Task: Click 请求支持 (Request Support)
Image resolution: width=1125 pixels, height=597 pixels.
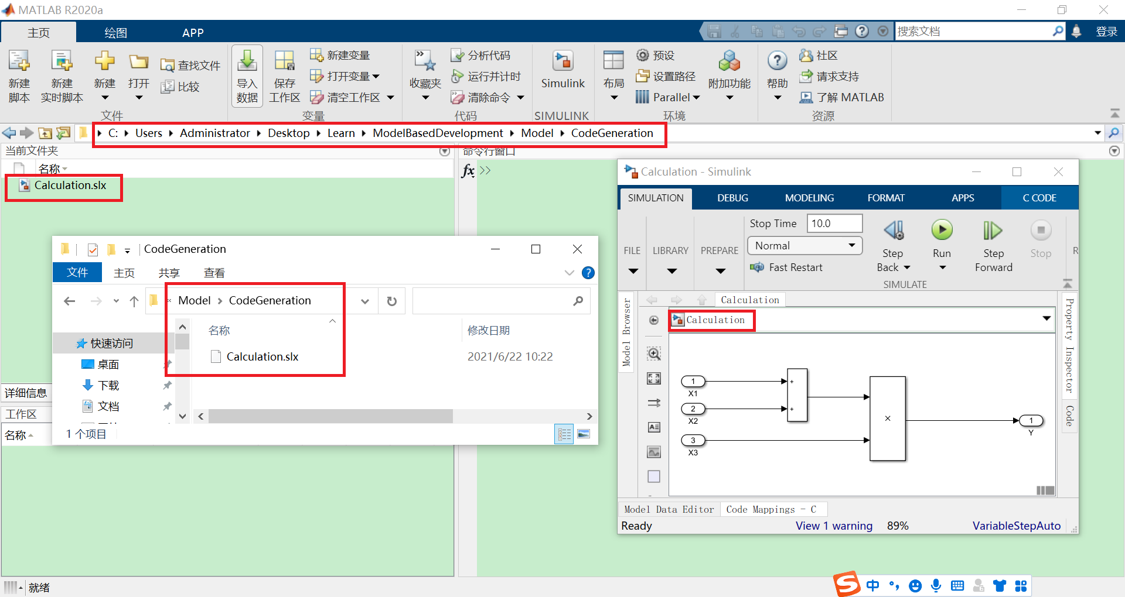Action: pos(829,76)
